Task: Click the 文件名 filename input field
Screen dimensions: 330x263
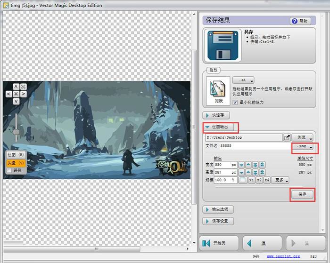Action: coord(255,146)
